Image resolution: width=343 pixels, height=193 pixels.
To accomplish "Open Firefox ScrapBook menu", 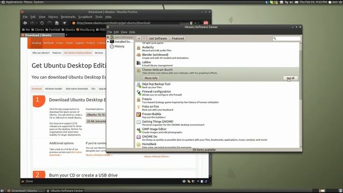I will [x=85, y=17].
